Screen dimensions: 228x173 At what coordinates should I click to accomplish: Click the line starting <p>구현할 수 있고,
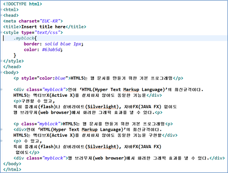coord(34,101)
